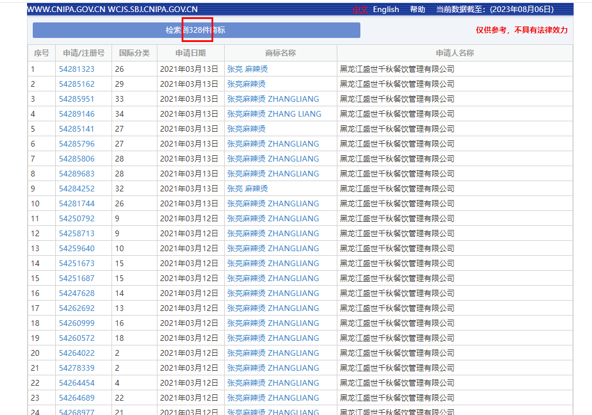The height and width of the screenshot is (415, 592).
Task: Open registration number 54285951
Action: coord(76,99)
